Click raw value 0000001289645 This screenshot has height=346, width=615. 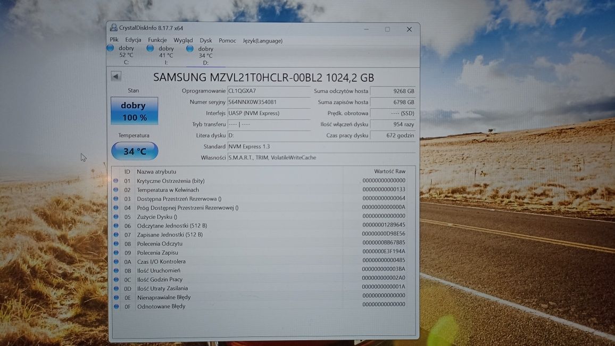click(x=384, y=225)
